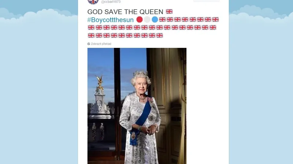Open the @ccbarl1873 profile handle

pyautogui.click(x=111, y=2)
